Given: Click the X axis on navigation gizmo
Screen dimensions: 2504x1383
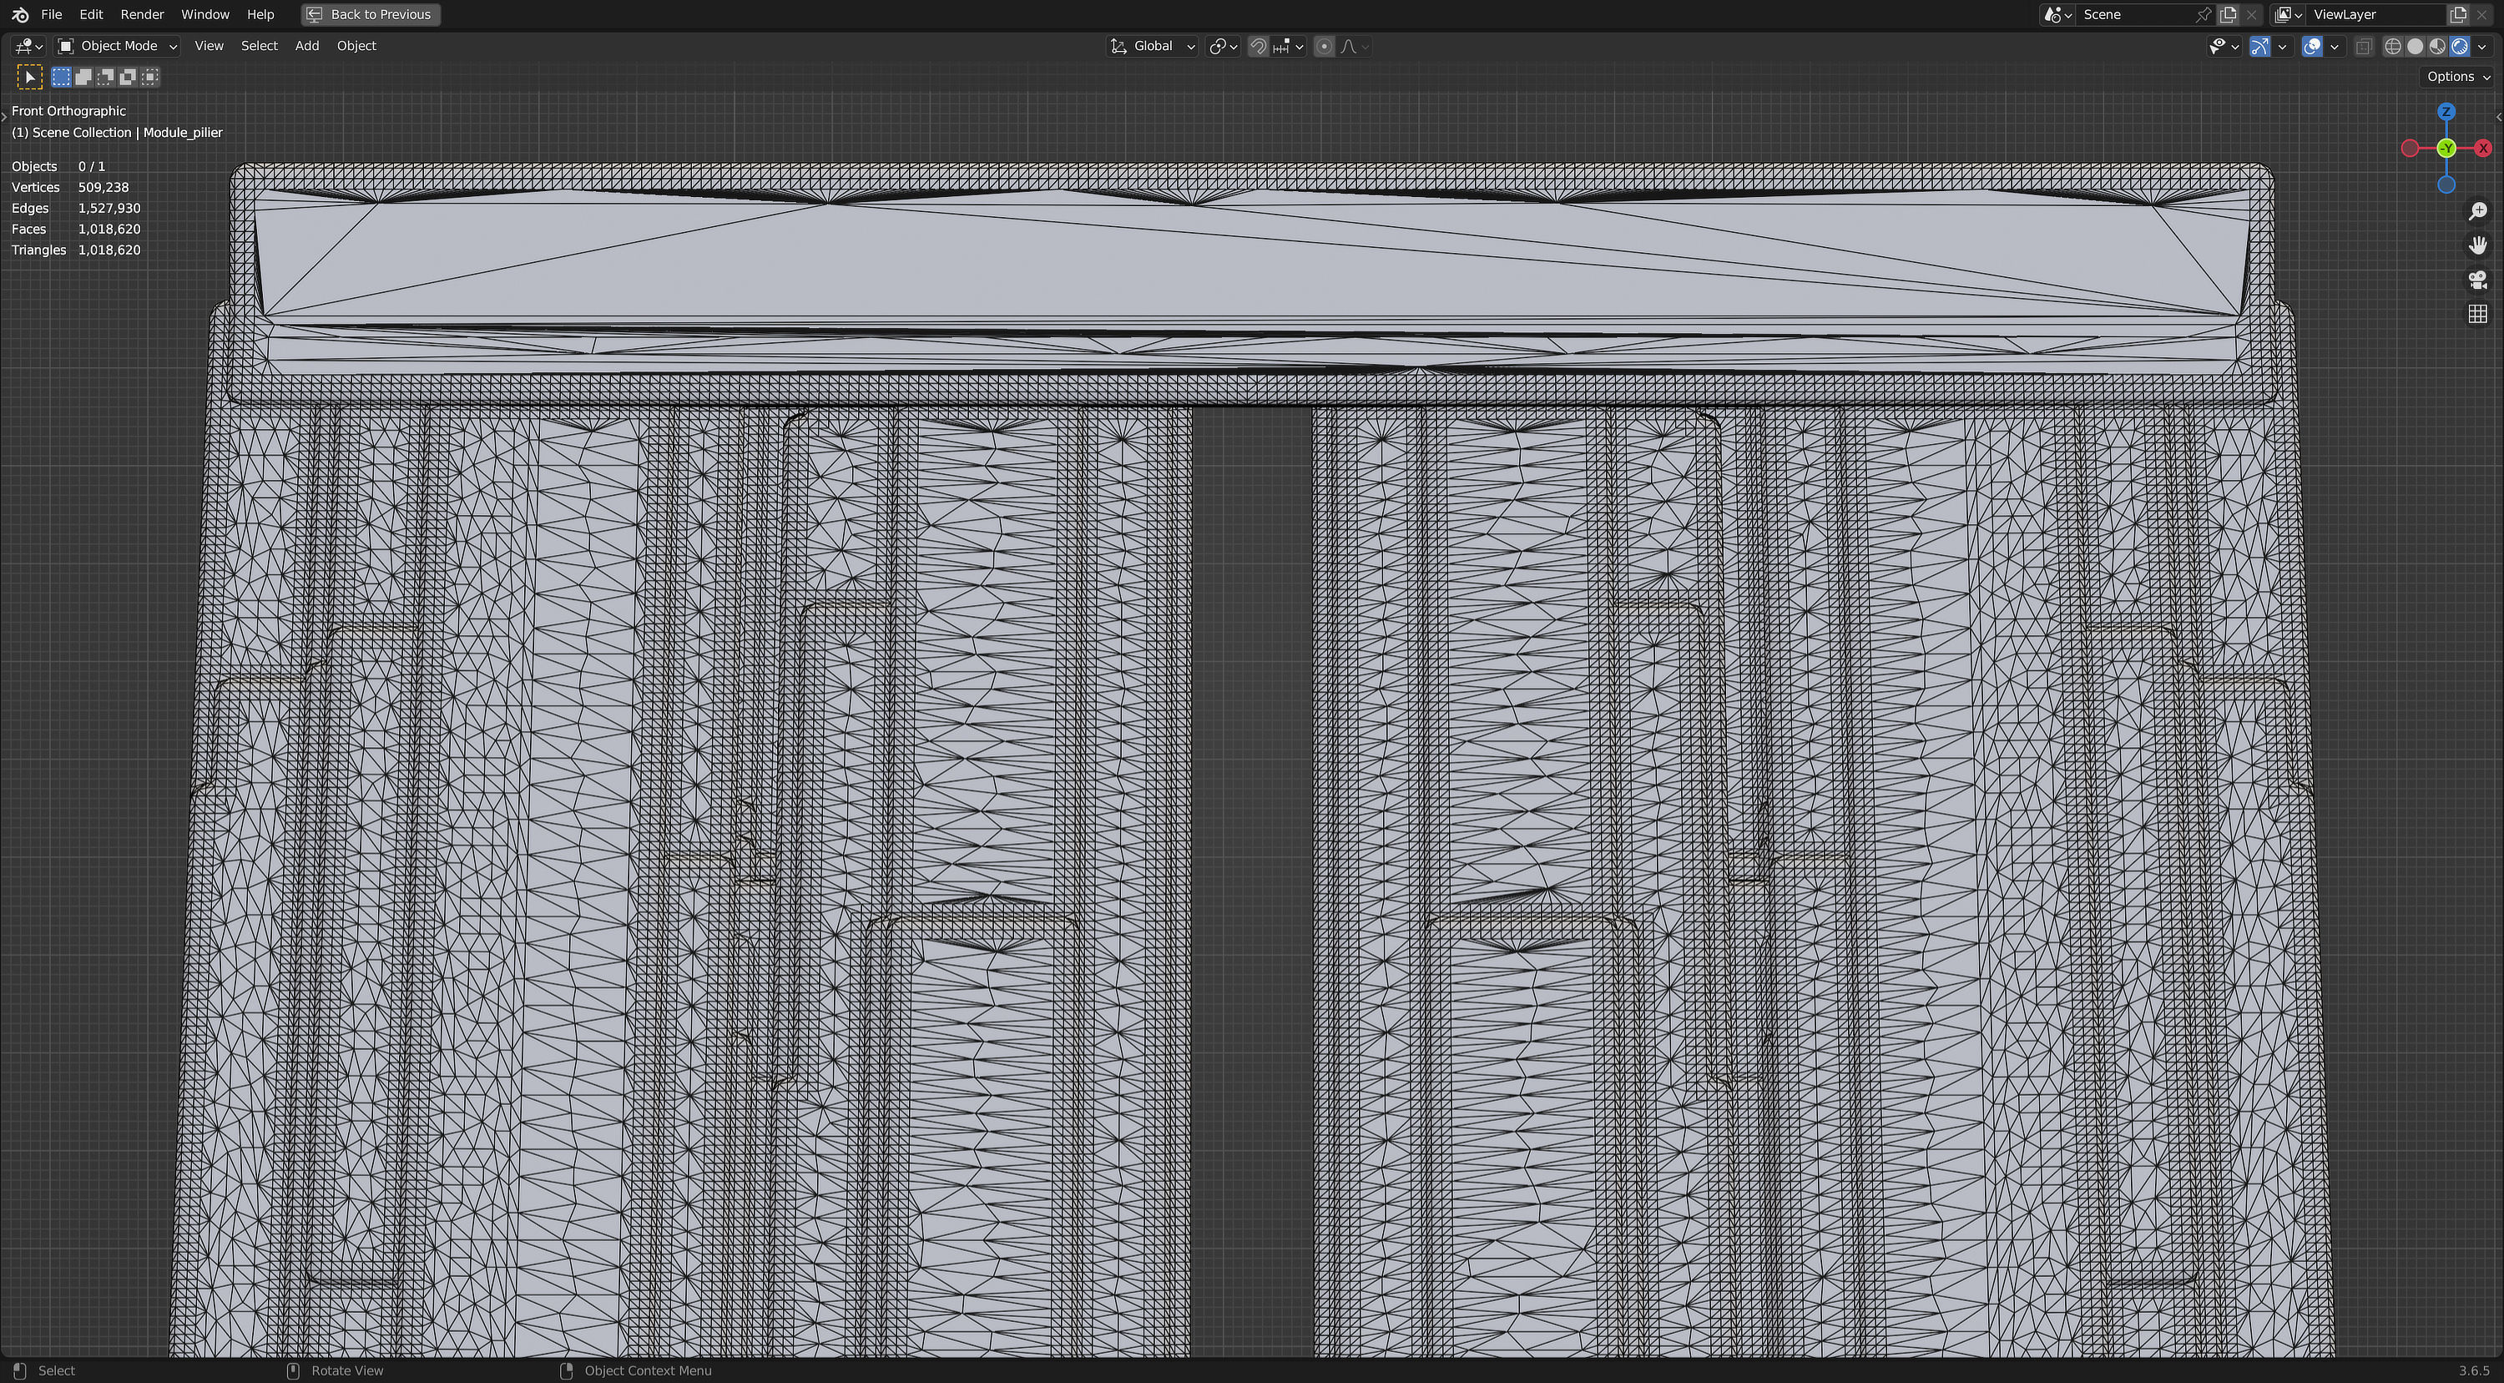Looking at the screenshot, I should tap(2484, 148).
